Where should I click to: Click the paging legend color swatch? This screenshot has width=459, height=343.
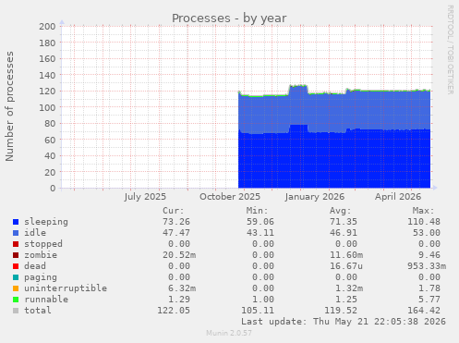coord(16,277)
